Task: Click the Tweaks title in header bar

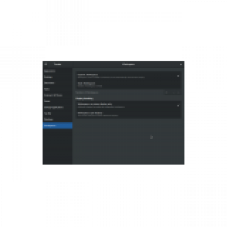Action: (57, 65)
